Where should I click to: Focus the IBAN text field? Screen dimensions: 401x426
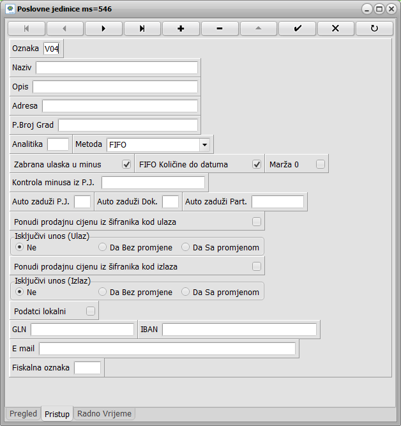239,330
